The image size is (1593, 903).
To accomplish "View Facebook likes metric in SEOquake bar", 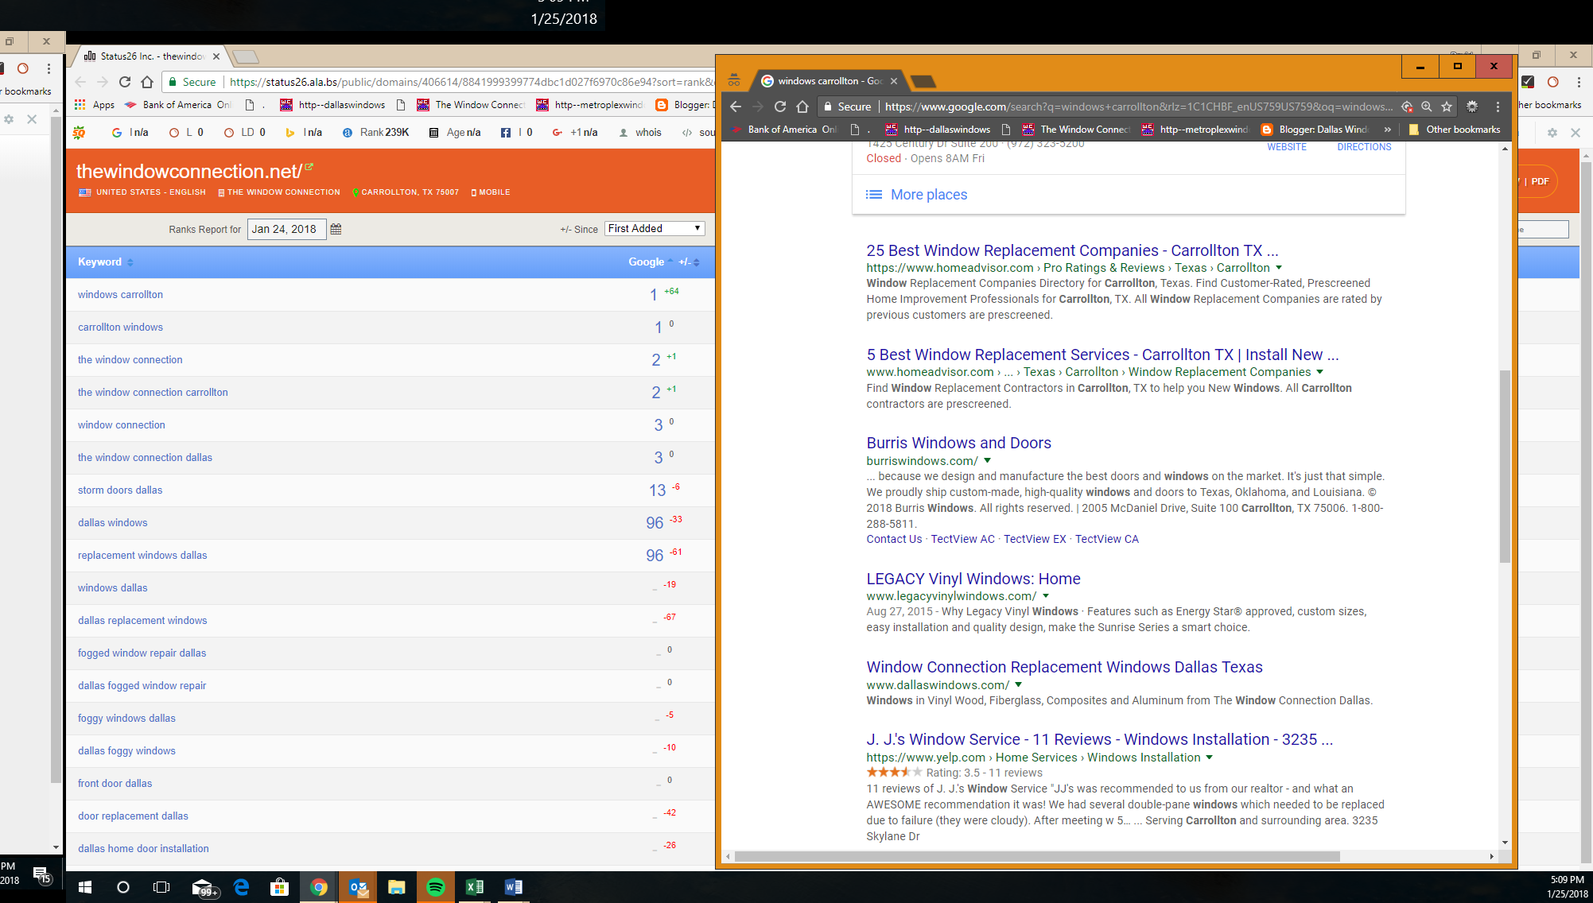I will click(x=517, y=133).
